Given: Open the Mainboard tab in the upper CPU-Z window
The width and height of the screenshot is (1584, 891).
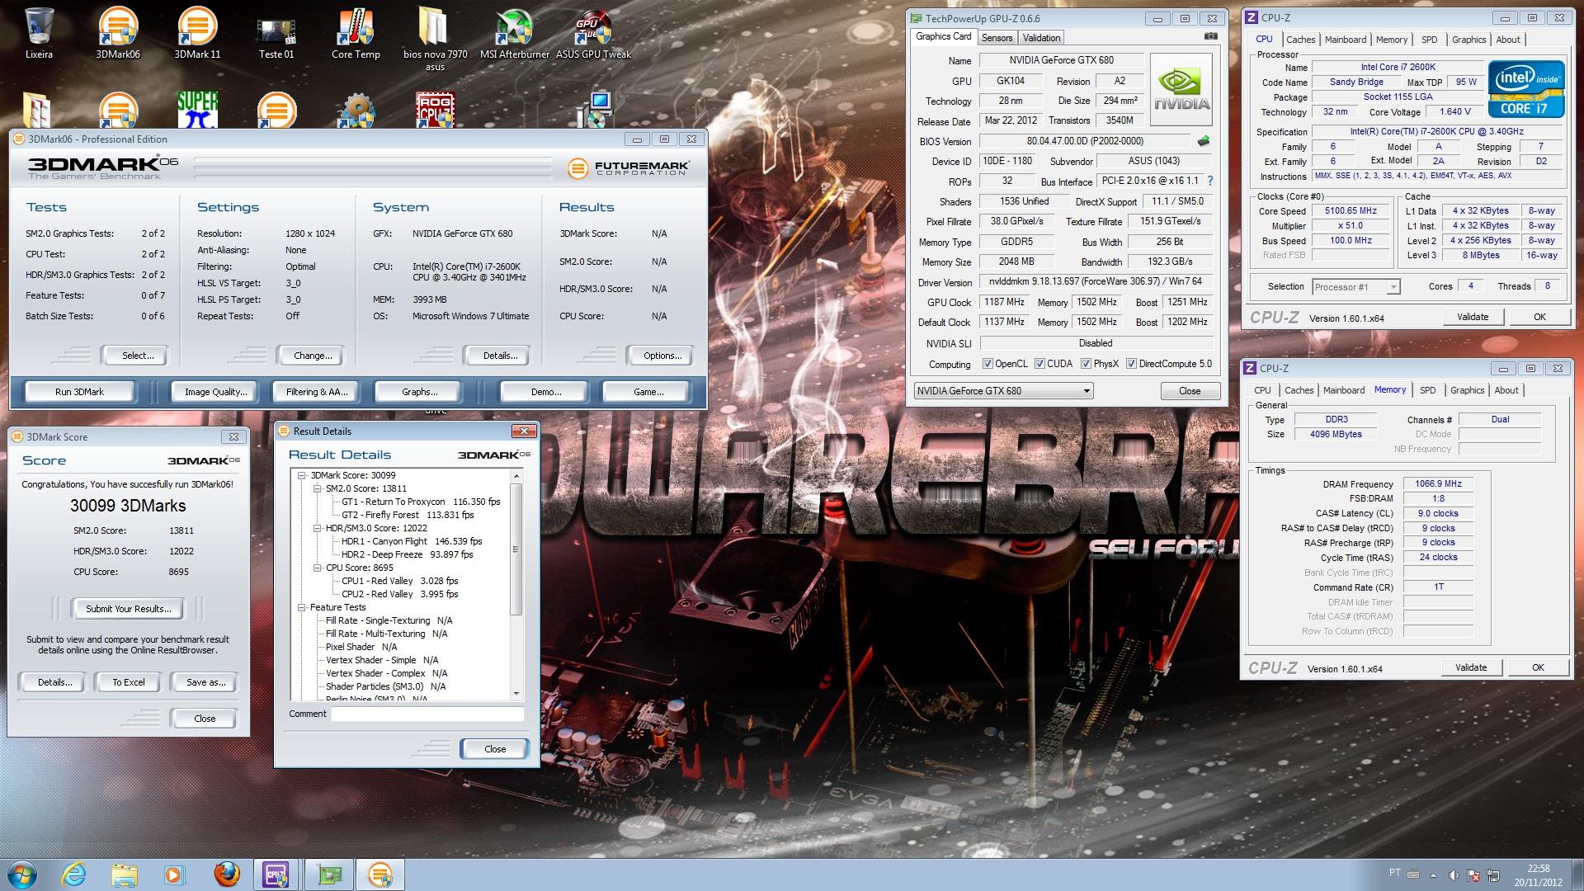Looking at the screenshot, I should 1345,40.
